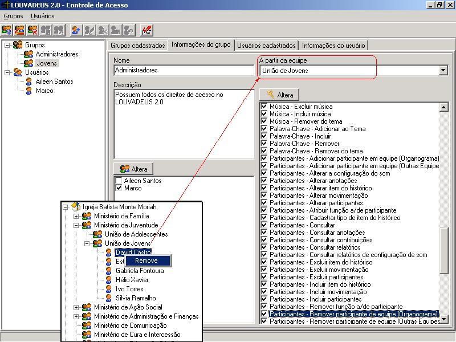Click the add new user toolbar icon
Screen dimensions: 456x342
click(76, 30)
